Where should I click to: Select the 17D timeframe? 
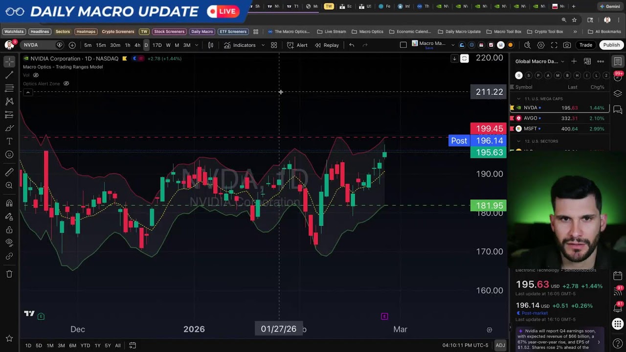(157, 45)
